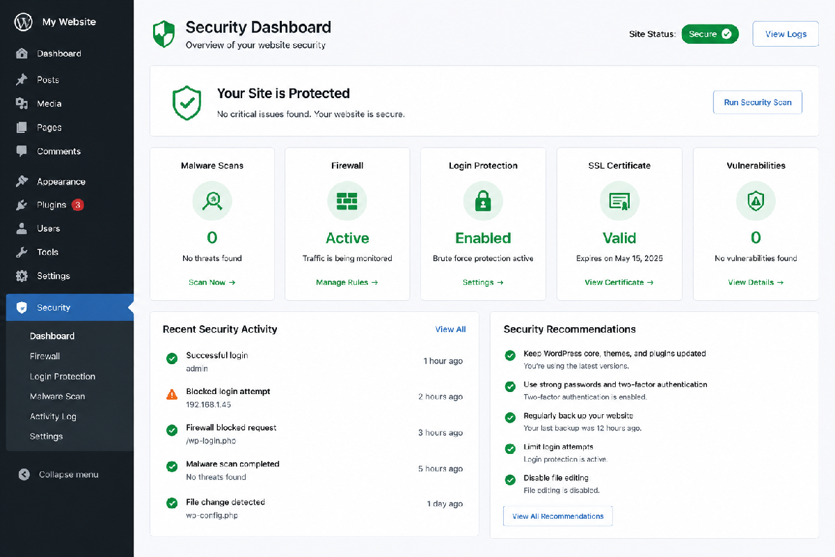Click the Secure site status badge

pos(710,34)
